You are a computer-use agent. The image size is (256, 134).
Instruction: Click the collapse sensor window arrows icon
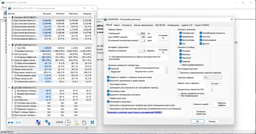(x=19, y=122)
